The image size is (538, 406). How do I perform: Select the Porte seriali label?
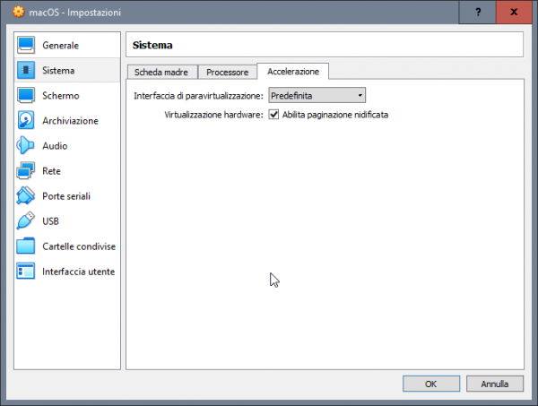(x=66, y=196)
